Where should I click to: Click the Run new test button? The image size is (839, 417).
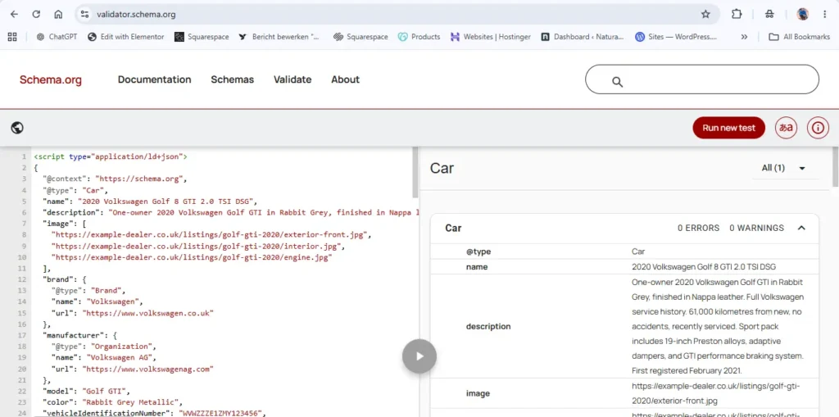tap(728, 128)
